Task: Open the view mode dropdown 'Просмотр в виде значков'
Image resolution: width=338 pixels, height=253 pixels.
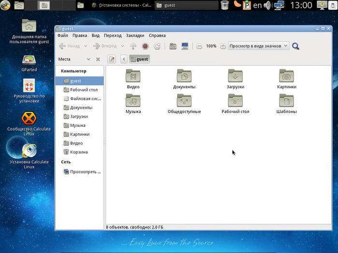Action: [258, 46]
